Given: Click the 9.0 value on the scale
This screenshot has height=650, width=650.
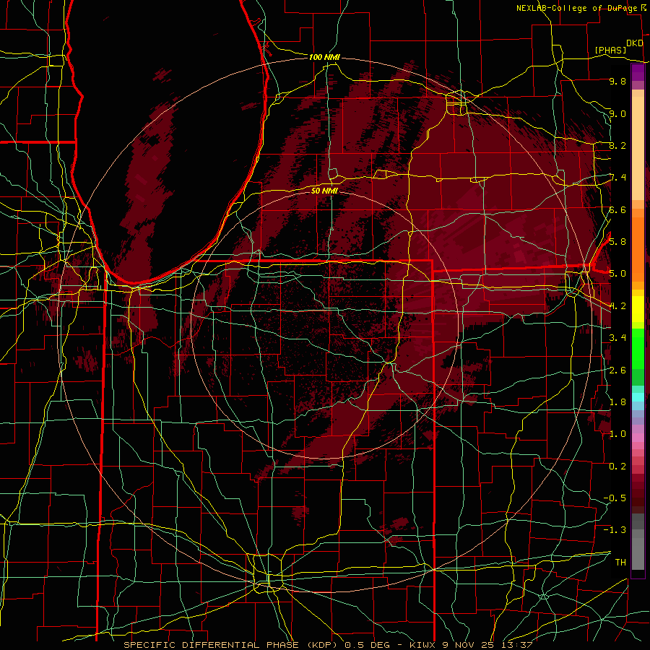Looking at the screenshot, I should [x=617, y=113].
